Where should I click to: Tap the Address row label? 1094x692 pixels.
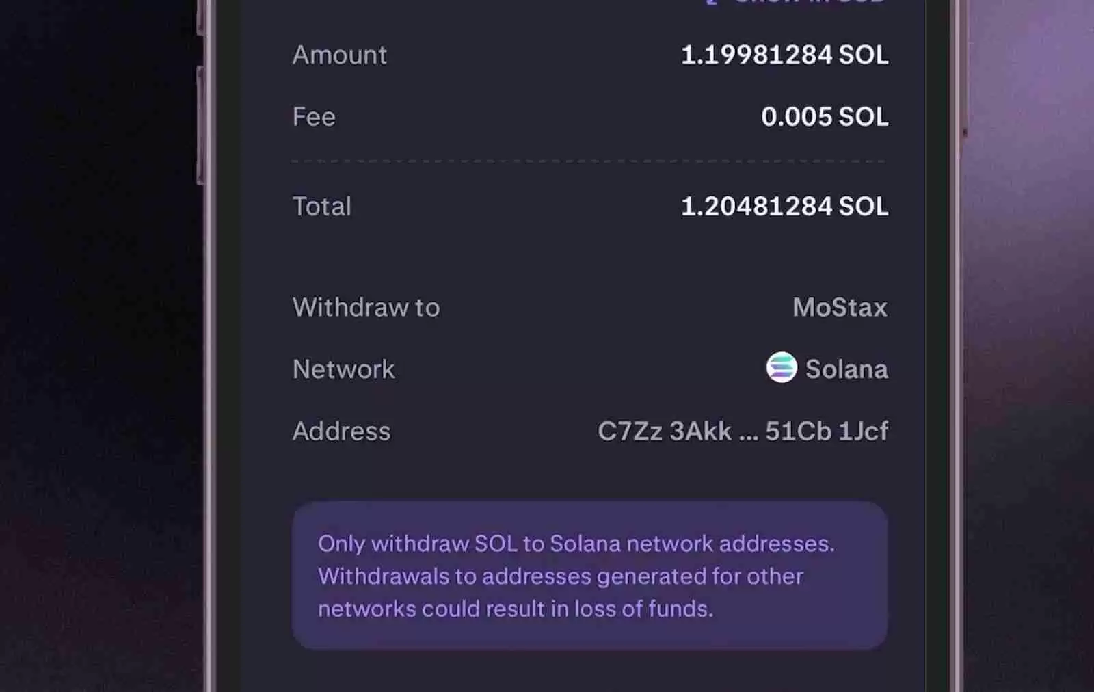tap(341, 431)
